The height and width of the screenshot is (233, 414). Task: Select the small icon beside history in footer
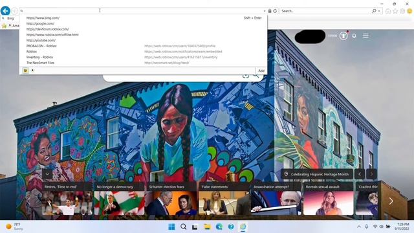(33, 71)
